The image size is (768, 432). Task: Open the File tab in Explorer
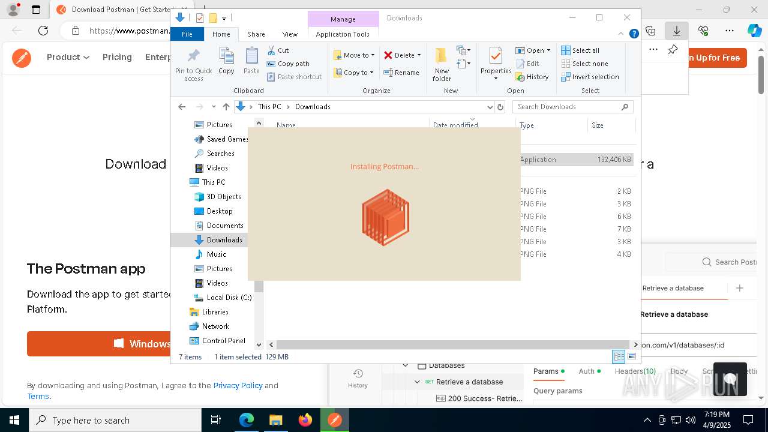point(187,34)
